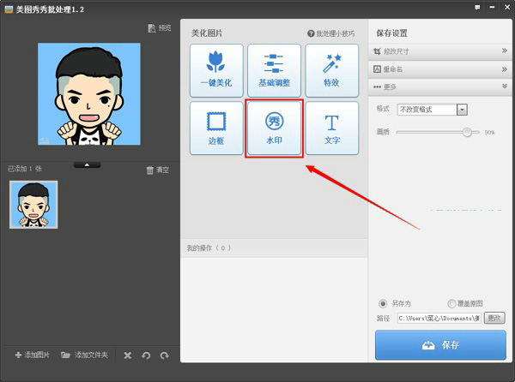Open the 格式 format dropdown
Screen dimensions: 515x382
[x=462, y=110]
